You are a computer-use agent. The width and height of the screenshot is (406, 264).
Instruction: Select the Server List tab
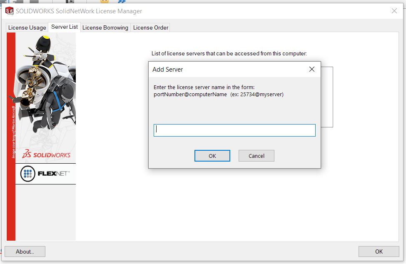click(64, 27)
